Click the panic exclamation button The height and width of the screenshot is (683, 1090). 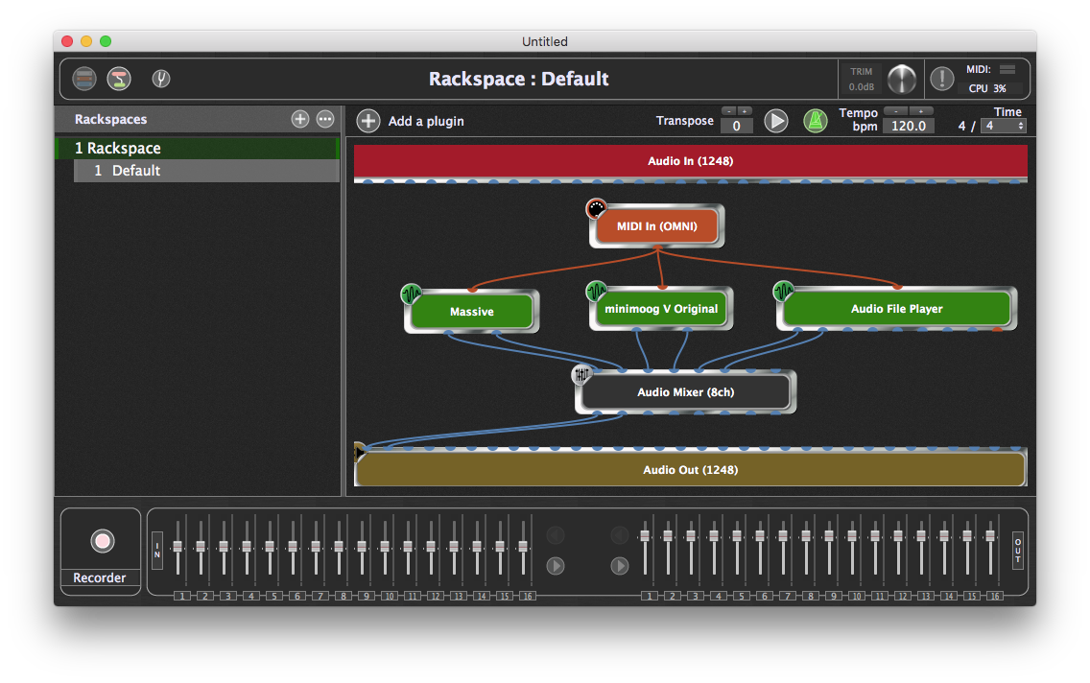[942, 79]
